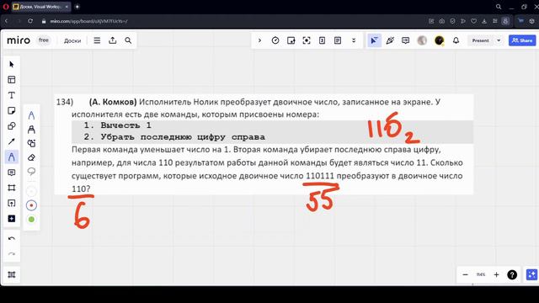Image resolution: width=539 pixels, height=303 pixels.
Task: Go to the miro logo home
Action: coord(19,40)
